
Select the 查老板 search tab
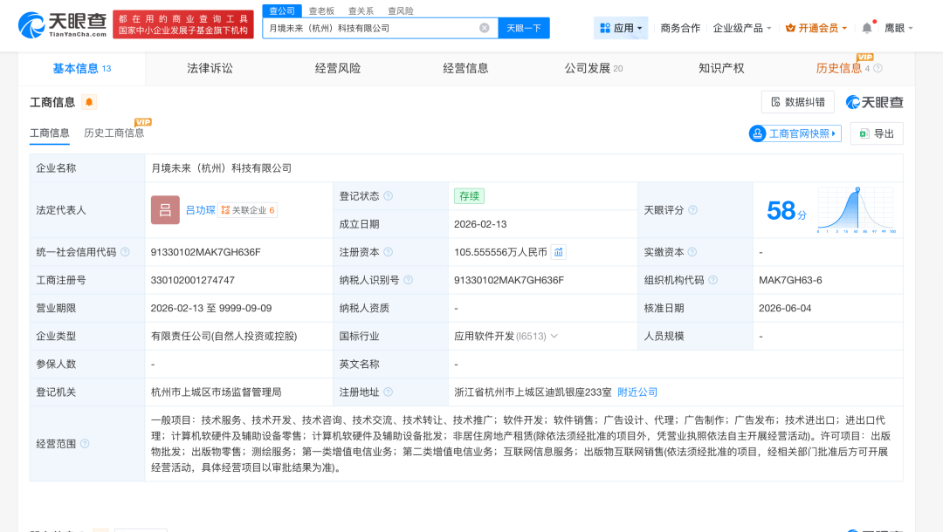[321, 10]
